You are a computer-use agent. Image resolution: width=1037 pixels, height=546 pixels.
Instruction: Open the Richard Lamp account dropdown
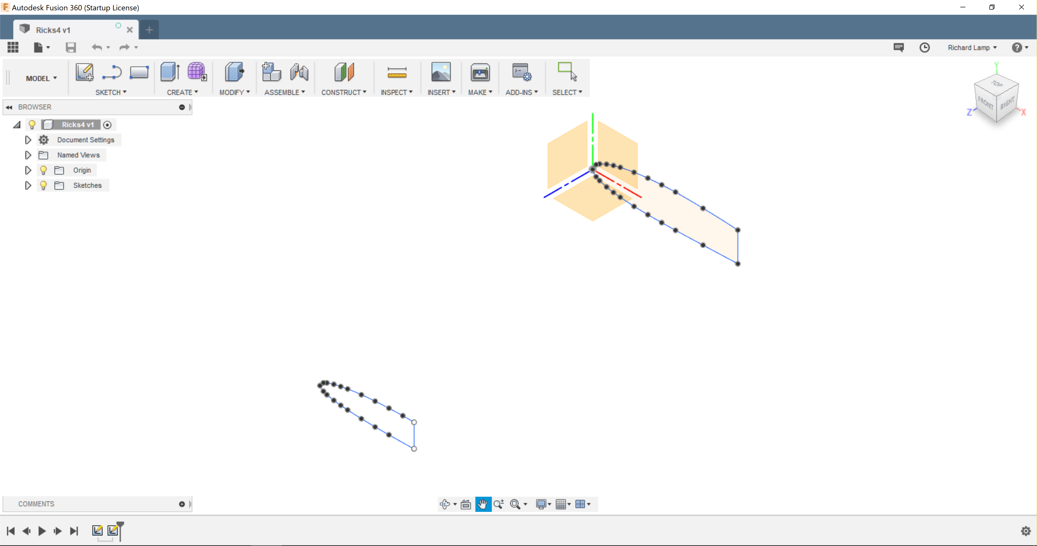972,48
